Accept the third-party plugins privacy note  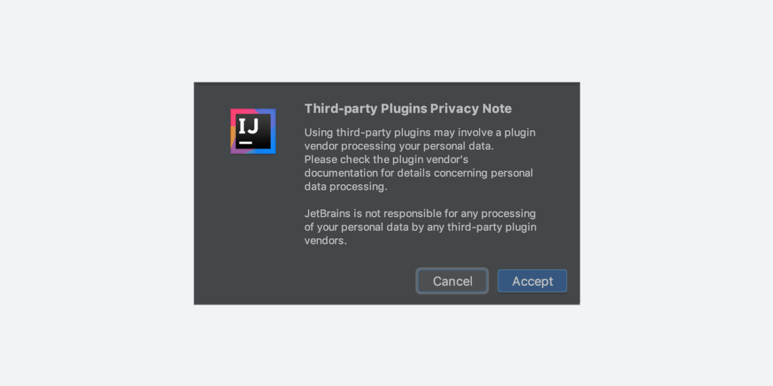[532, 281]
